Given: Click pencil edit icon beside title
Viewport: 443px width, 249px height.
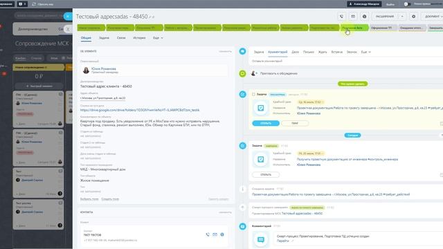Looking at the screenshot, I should (x=150, y=17).
